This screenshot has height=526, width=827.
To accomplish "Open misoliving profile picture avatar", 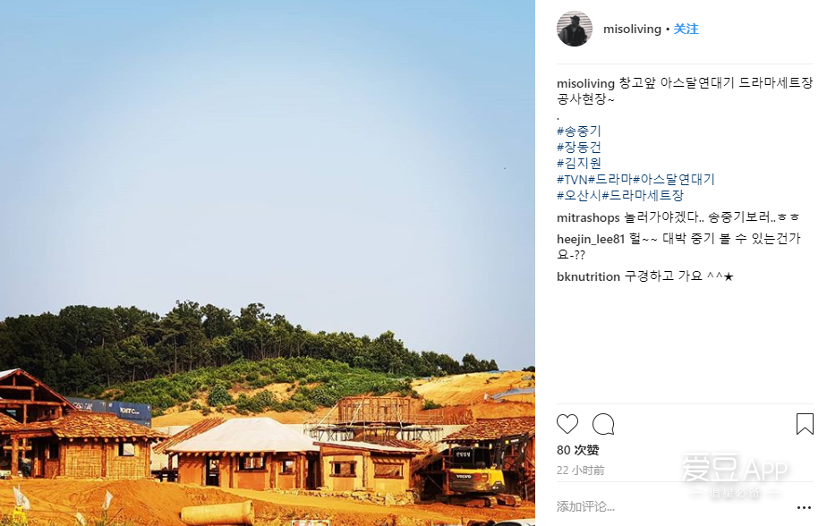I will pos(575,29).
